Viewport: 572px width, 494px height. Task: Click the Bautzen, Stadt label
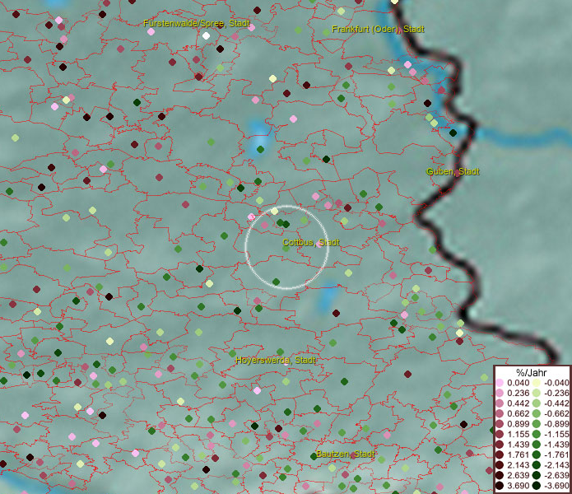coord(345,454)
